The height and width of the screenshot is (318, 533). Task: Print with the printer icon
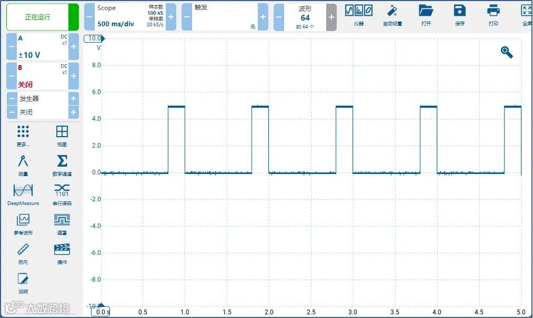coord(493,15)
